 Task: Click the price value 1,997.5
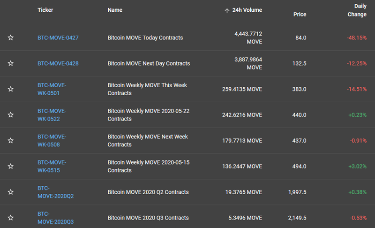(297, 192)
